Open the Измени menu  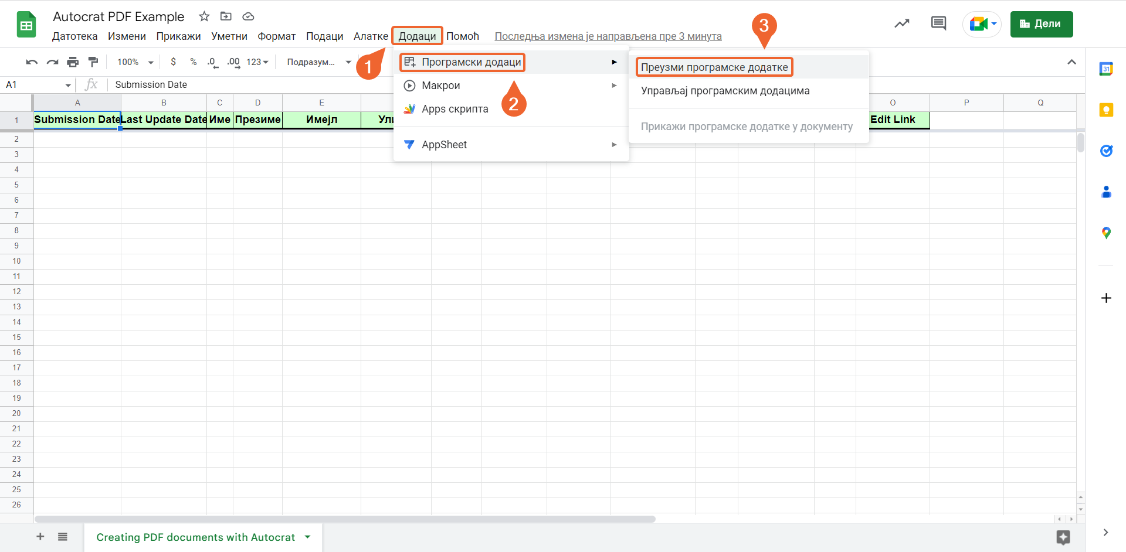pos(127,36)
